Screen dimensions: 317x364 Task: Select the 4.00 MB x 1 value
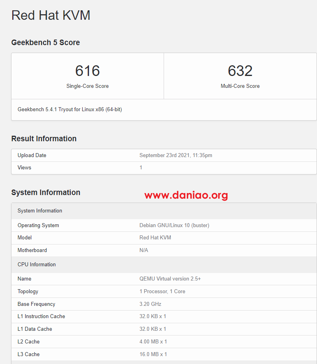(x=153, y=342)
